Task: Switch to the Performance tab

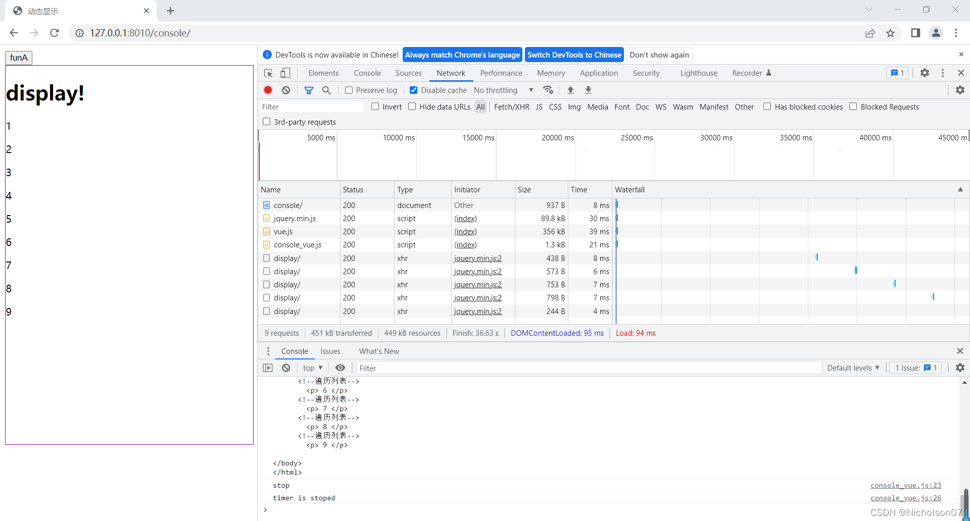Action: click(x=501, y=73)
